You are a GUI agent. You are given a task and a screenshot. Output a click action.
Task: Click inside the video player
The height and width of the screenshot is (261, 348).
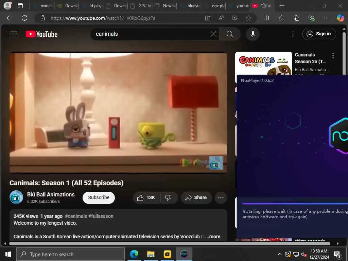118,113
